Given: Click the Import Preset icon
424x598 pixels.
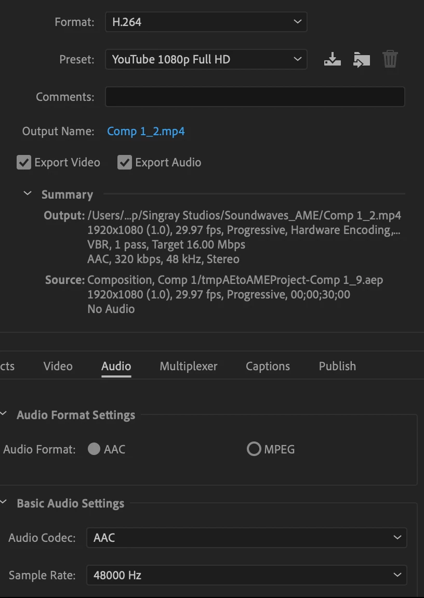Looking at the screenshot, I should click(362, 59).
